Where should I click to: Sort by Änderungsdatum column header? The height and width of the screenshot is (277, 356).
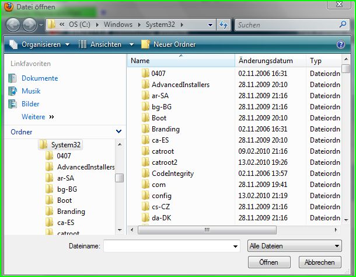pos(266,61)
